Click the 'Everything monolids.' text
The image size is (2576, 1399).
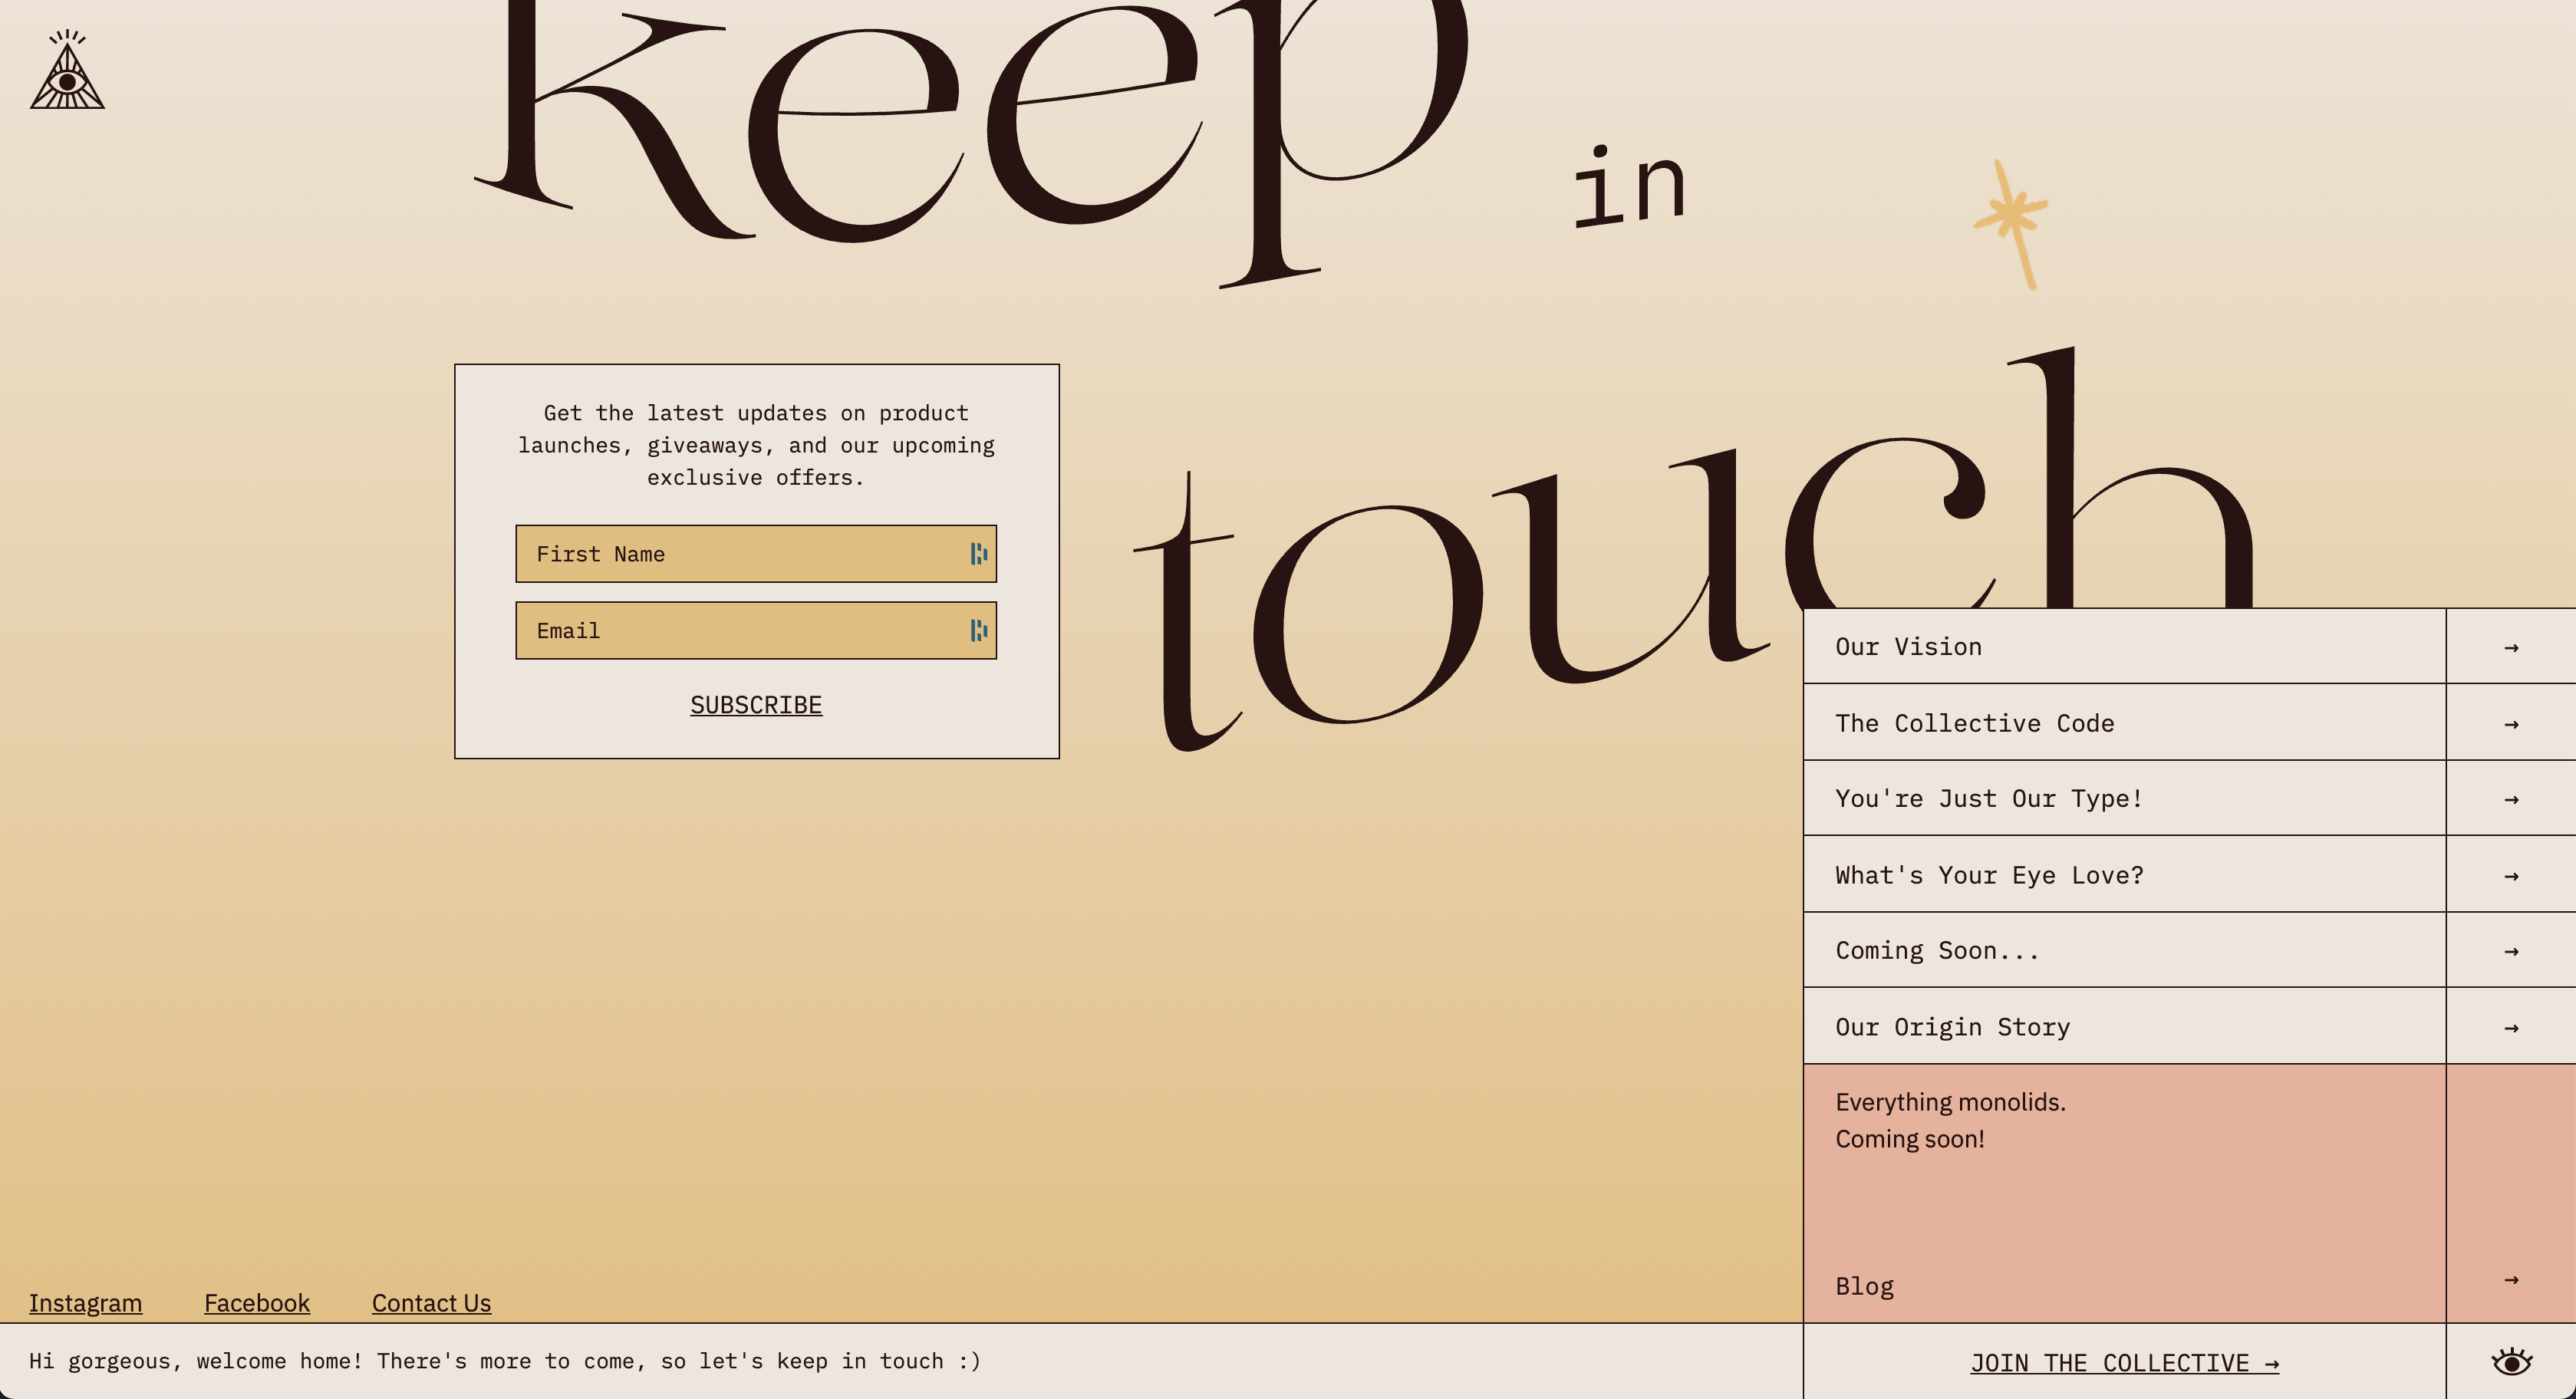point(1950,1102)
